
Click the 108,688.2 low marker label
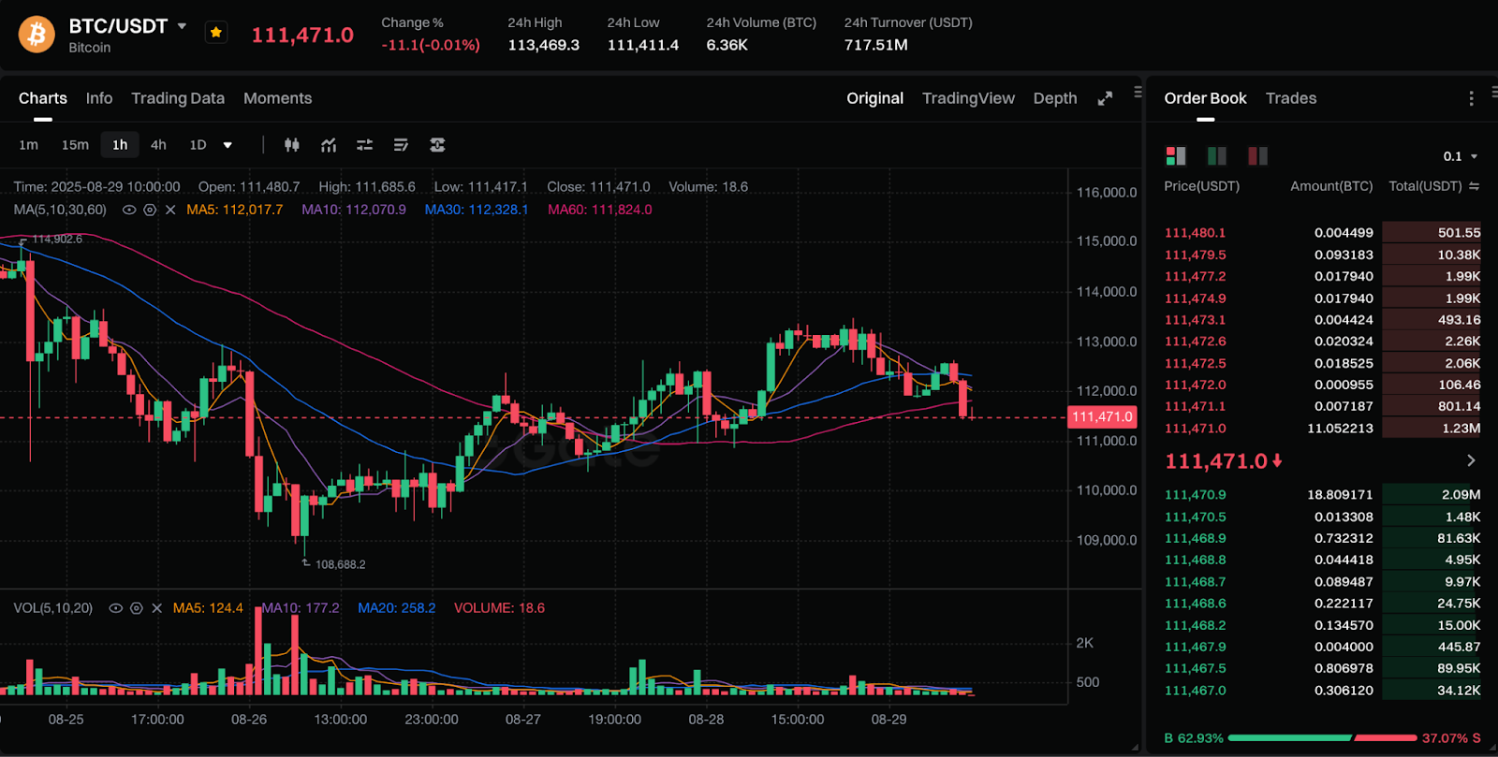[340, 564]
